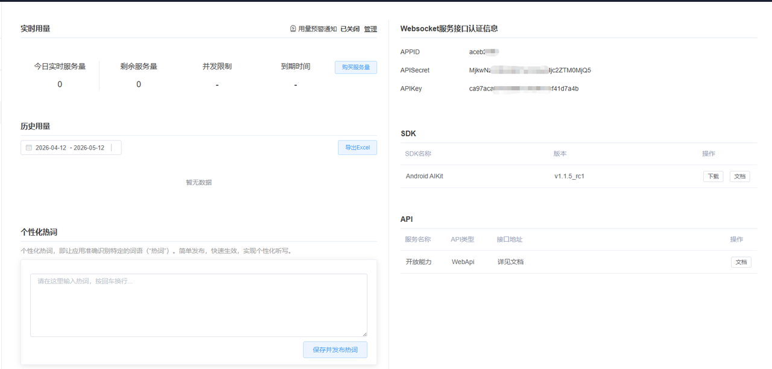Image resolution: width=772 pixels, height=369 pixels.
Task: Click the 暂无数据 placeholder text
Action: click(x=198, y=182)
